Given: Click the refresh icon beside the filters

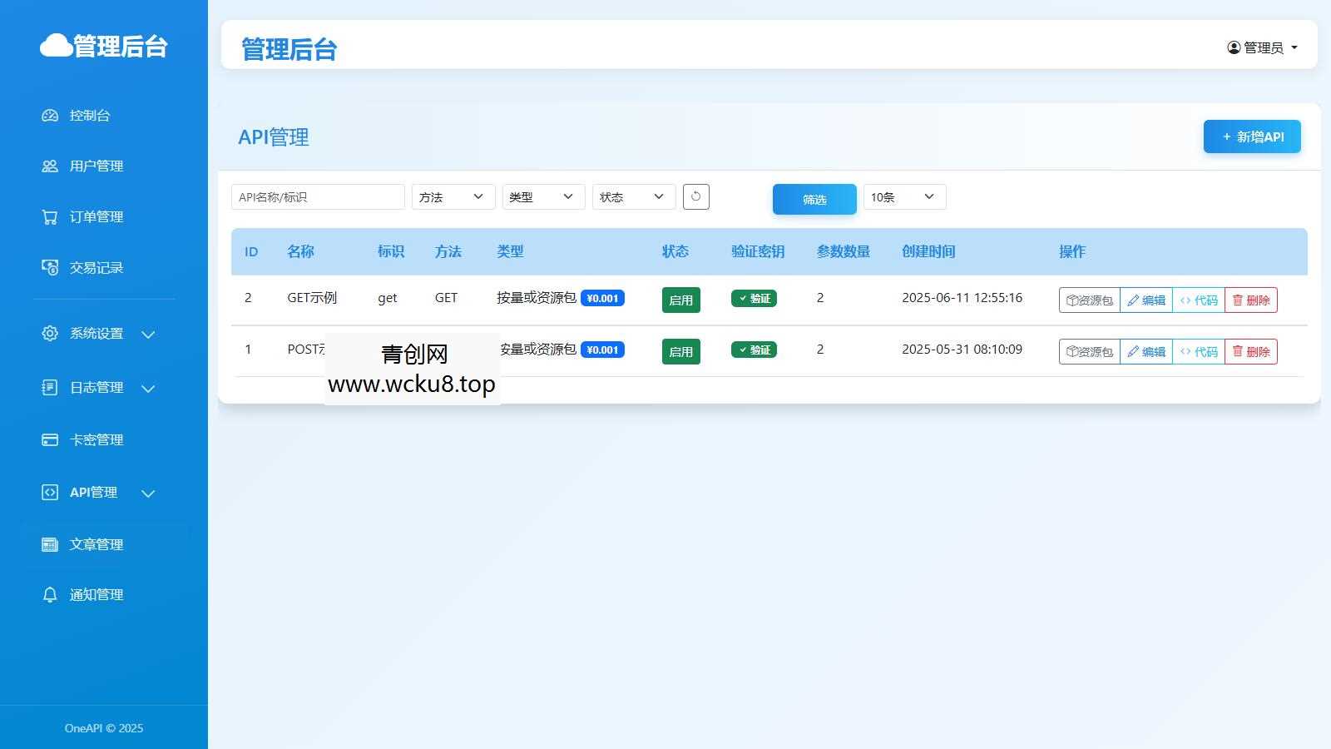Looking at the screenshot, I should click(x=696, y=196).
